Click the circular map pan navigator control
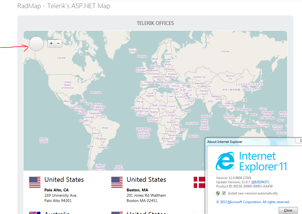 [x=36, y=44]
